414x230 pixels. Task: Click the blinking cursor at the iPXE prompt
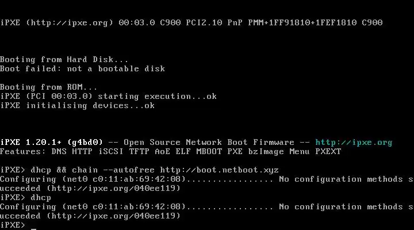tap(33, 229)
